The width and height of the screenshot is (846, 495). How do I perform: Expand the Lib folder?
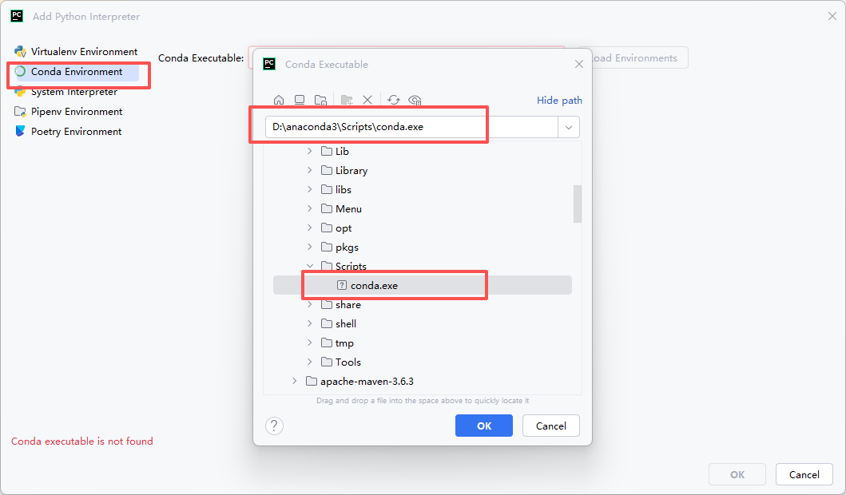pos(310,151)
